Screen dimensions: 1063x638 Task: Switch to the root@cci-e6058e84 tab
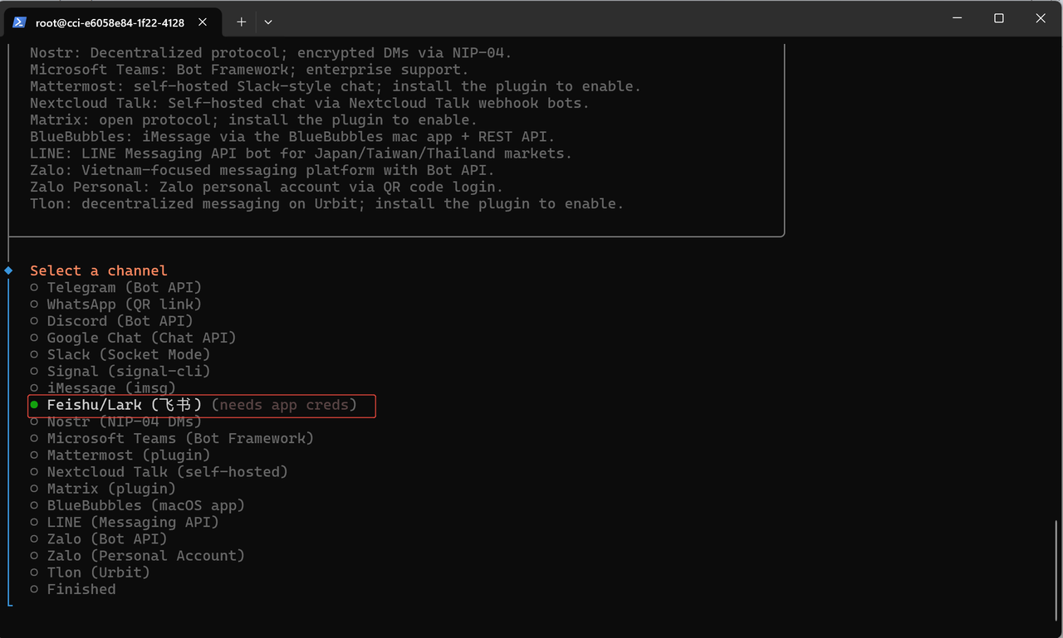110,22
